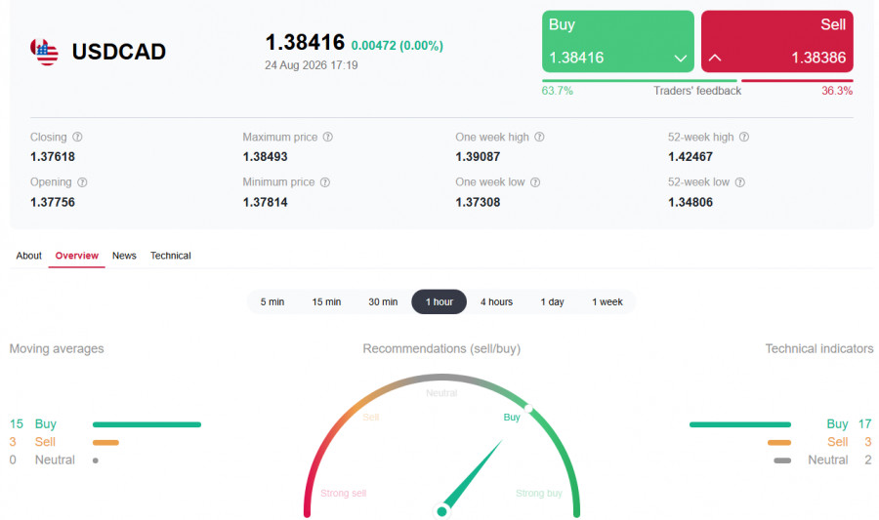Expand the Buy button down chevron
Screen dimensions: 879x520
680,59
